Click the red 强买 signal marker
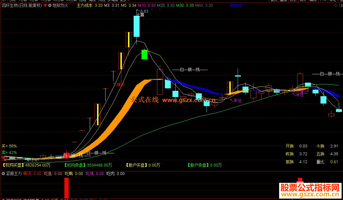This screenshot has width=343, height=200. (x=119, y=84)
